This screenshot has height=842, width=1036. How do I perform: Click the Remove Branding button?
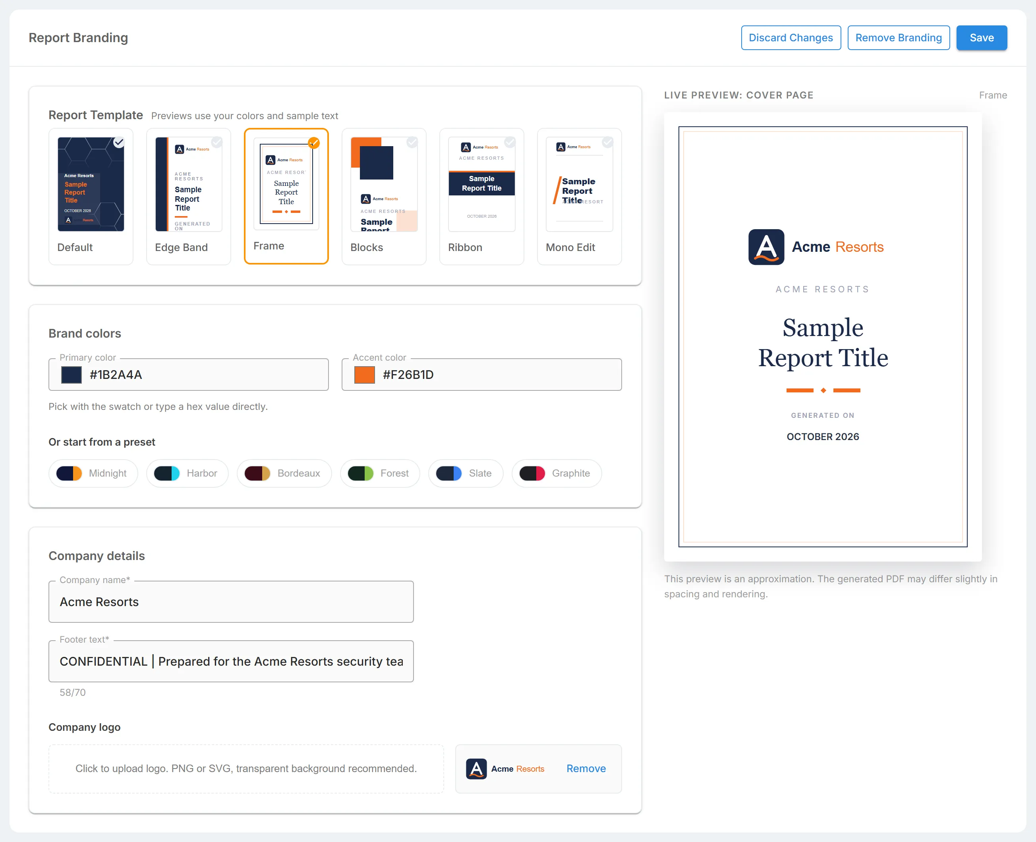[x=898, y=38]
